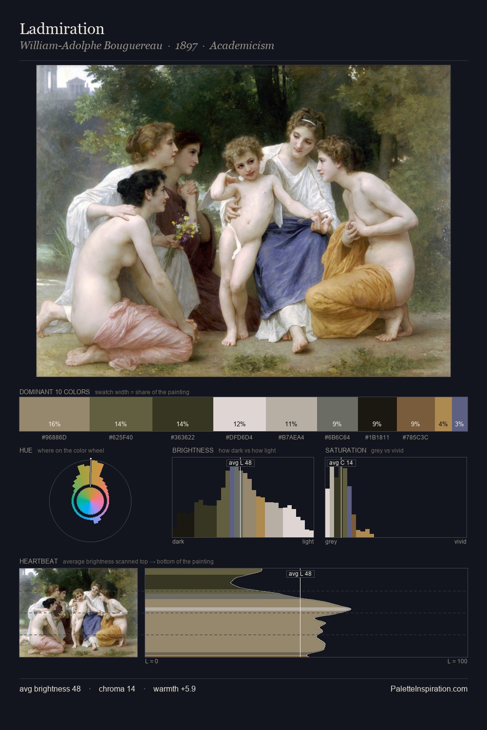
Task: Click the 'HUE' section heading
Action: [26, 450]
